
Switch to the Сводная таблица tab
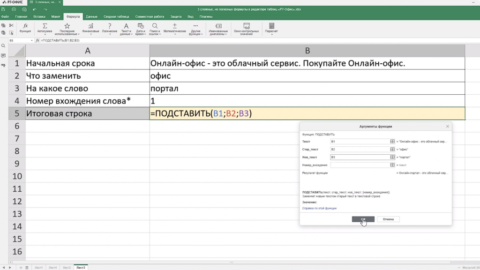116,16
